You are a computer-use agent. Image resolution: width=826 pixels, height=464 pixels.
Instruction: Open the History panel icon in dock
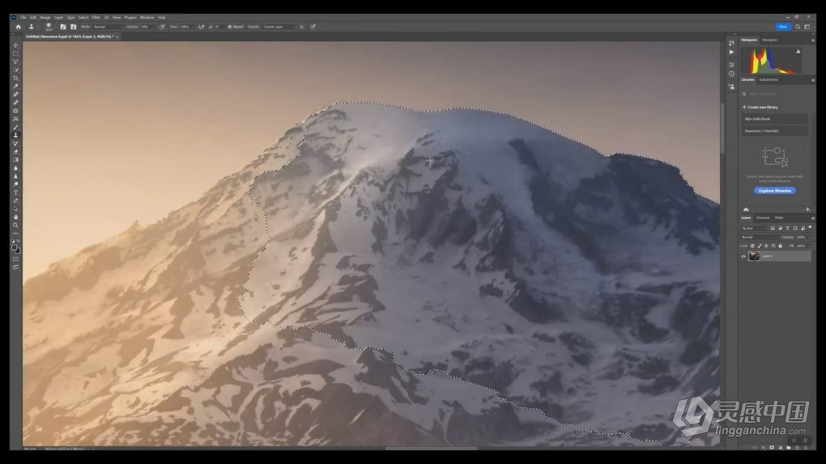point(731,43)
